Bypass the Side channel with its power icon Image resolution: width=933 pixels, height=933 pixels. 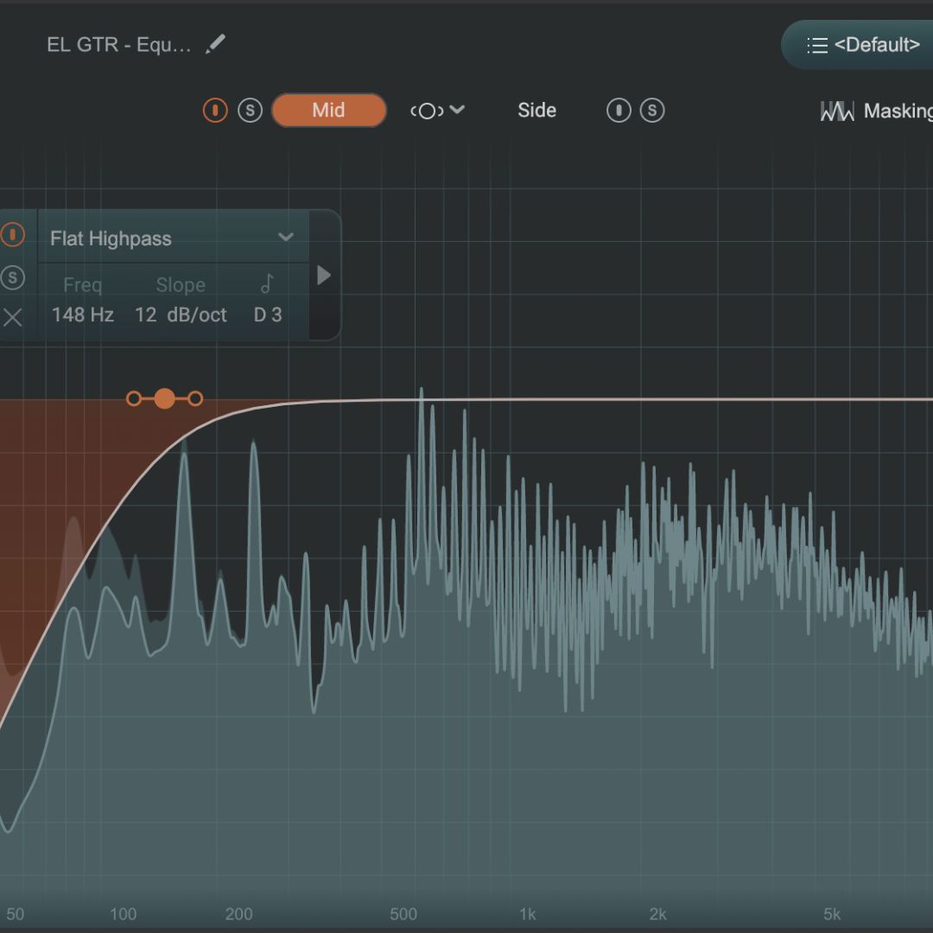point(619,111)
